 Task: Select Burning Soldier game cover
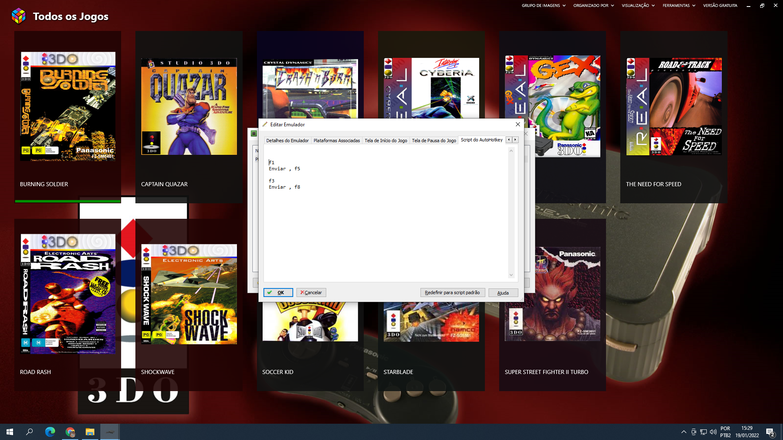pos(68,106)
